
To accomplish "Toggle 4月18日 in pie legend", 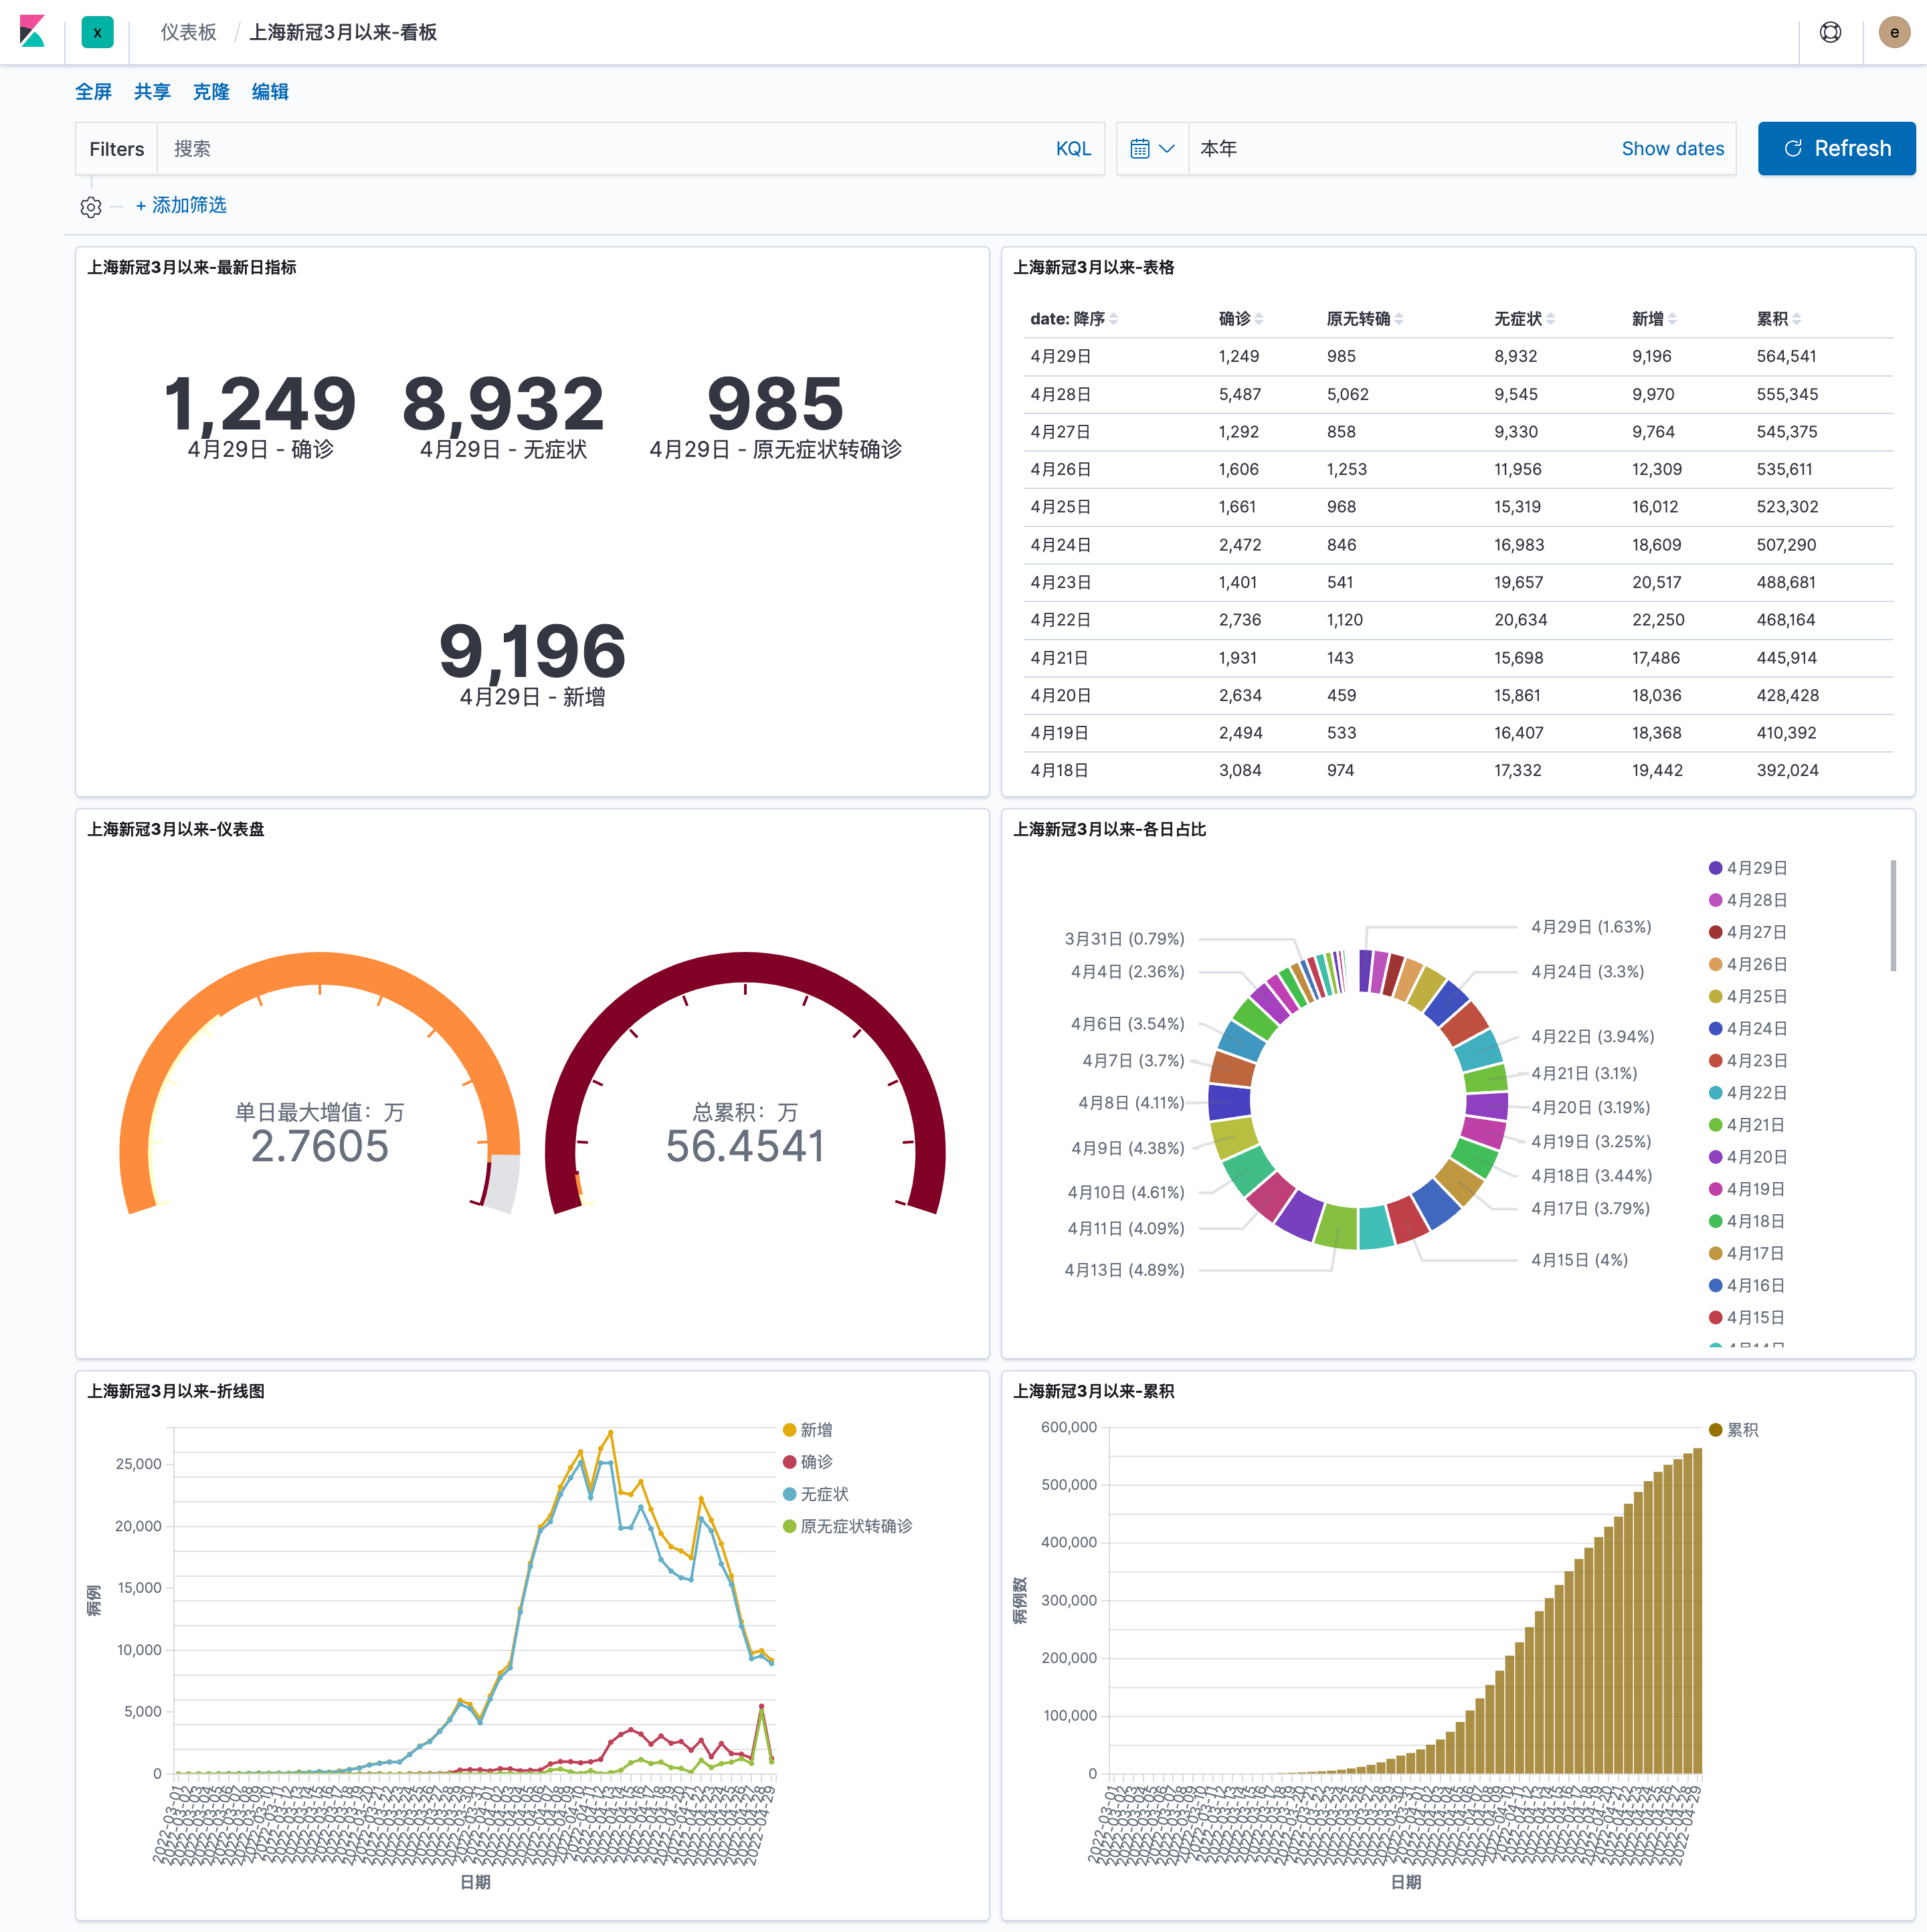I will tap(1748, 1220).
